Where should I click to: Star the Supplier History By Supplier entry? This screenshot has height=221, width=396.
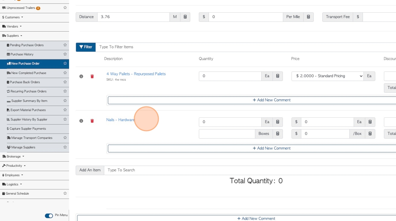(65, 119)
